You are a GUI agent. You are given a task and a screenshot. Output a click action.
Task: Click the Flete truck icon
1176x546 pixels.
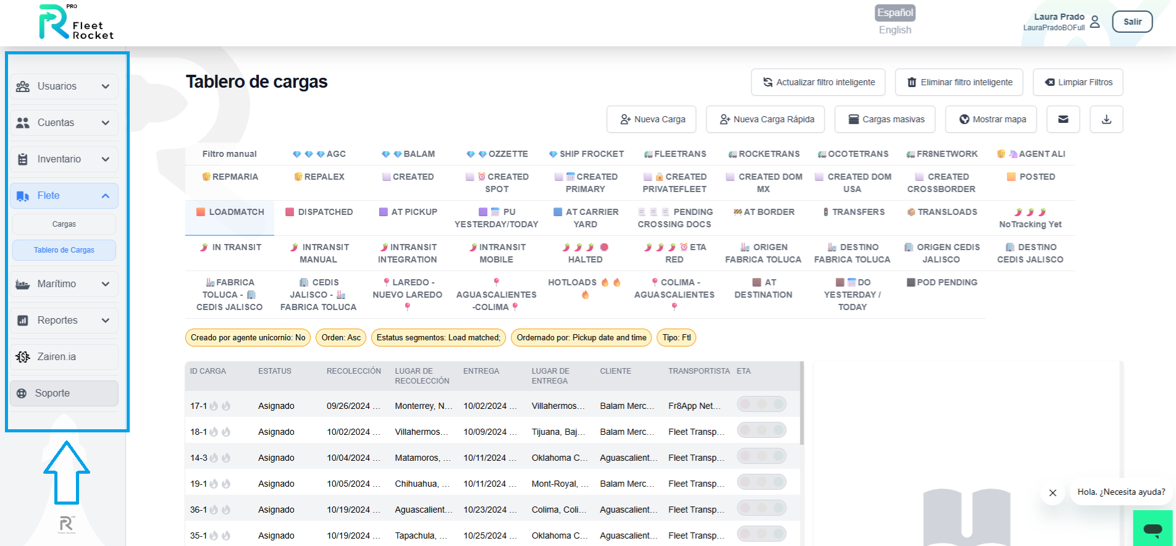click(23, 196)
